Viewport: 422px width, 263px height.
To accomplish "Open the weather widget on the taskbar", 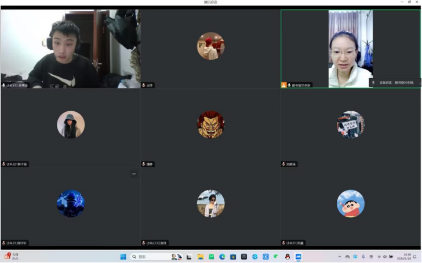I will (x=12, y=257).
